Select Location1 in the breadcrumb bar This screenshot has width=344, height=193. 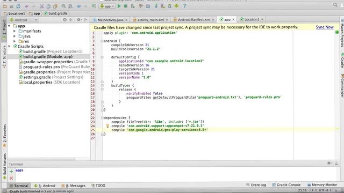(x=15, y=13)
